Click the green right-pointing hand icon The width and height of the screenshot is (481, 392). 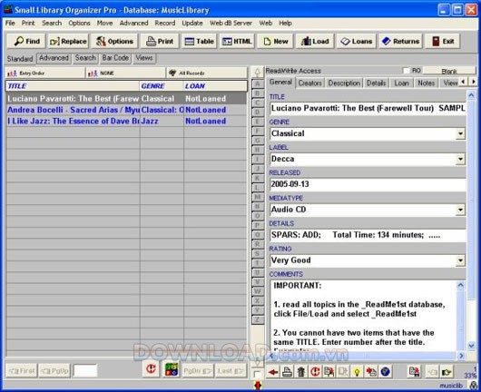click(x=447, y=372)
